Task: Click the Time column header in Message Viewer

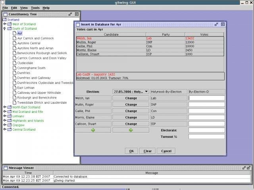Action: click(28, 173)
